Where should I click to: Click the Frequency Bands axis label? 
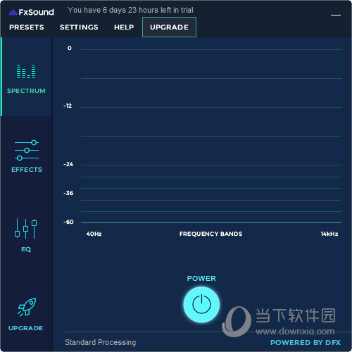[x=210, y=234]
